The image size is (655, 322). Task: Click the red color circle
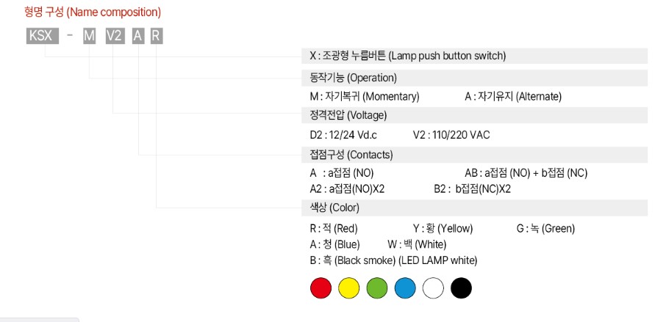coord(321,288)
